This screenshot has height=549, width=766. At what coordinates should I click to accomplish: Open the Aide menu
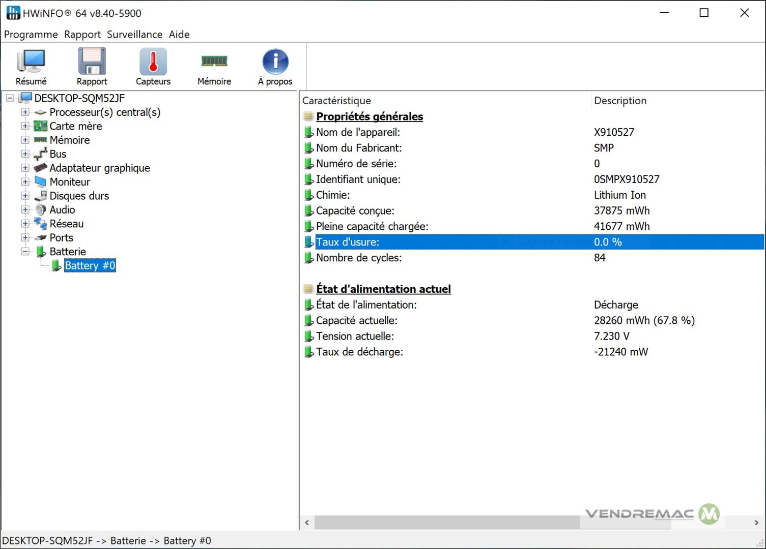[179, 35]
